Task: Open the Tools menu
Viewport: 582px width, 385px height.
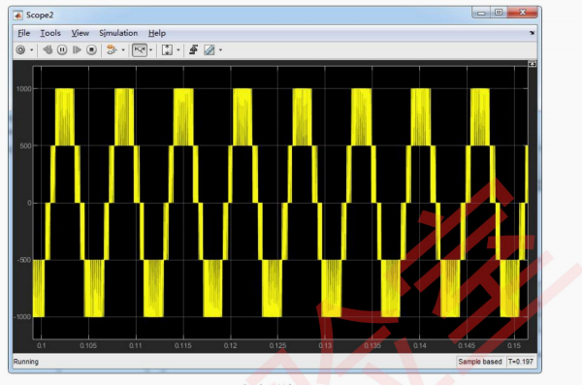Action: coord(50,33)
